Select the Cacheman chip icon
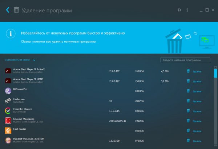 8,101
